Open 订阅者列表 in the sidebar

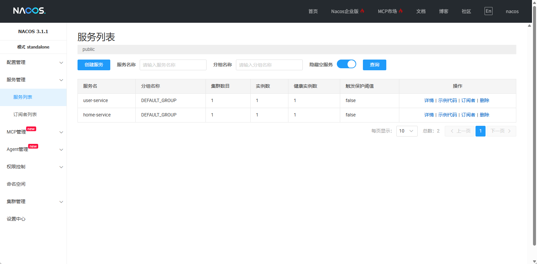[x=25, y=114]
